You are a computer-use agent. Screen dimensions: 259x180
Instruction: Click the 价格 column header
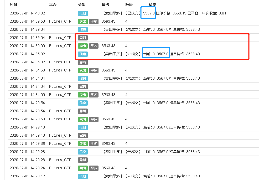click(x=105, y=5)
